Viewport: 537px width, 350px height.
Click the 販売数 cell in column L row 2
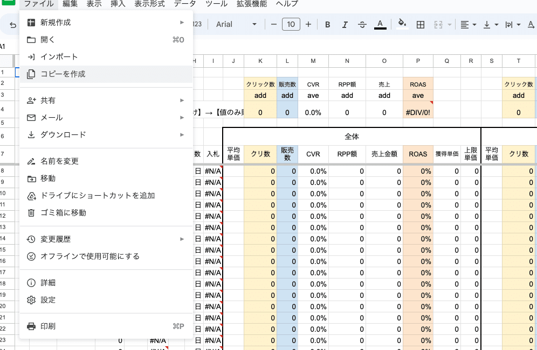click(x=287, y=84)
